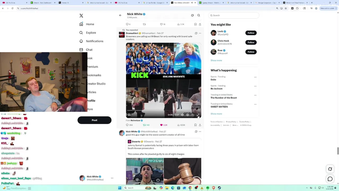Click the search icon in the profile header
339x191 pixels.
pos(199,15)
